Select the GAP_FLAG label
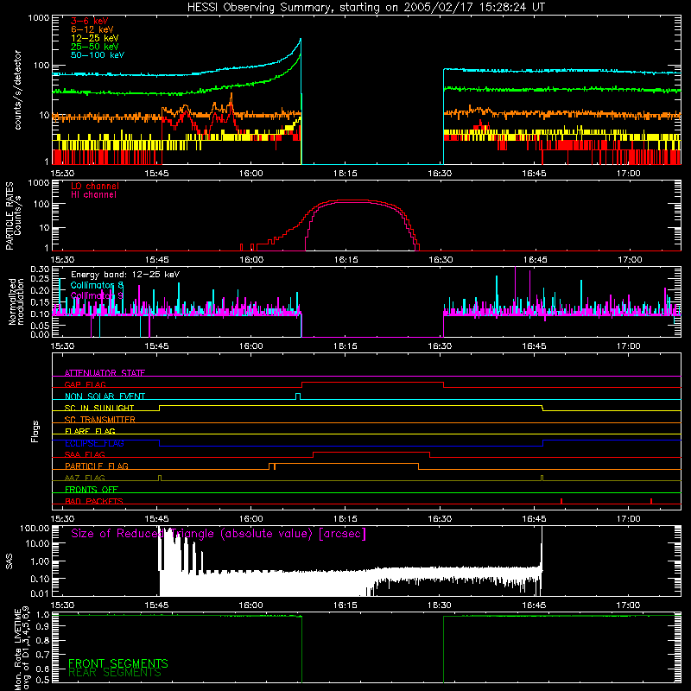Screen dimensions: 691x691 point(85,384)
